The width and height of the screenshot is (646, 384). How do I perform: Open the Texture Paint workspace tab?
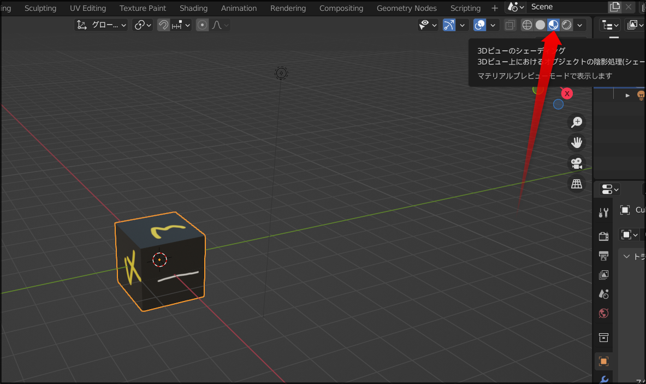tap(143, 8)
